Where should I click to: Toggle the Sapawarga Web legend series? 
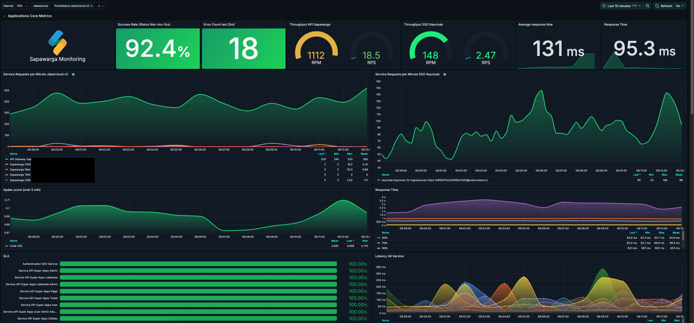[x=20, y=170]
